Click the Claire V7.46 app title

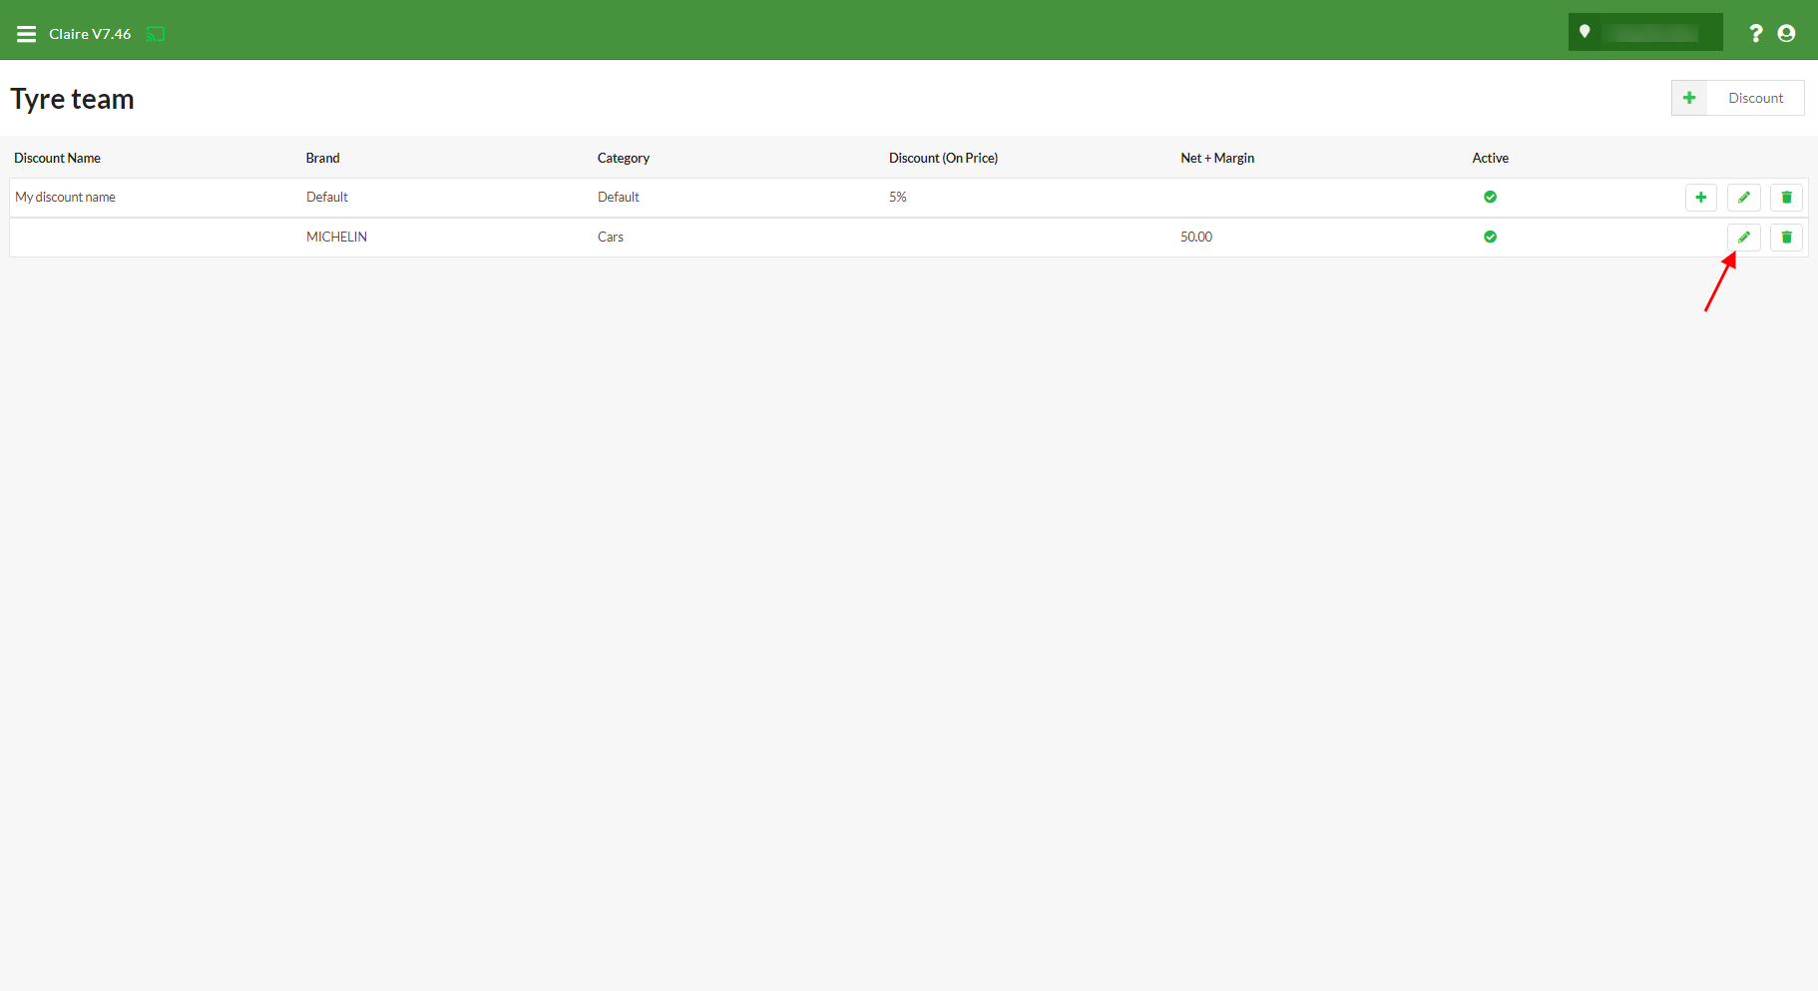pyautogui.click(x=90, y=34)
